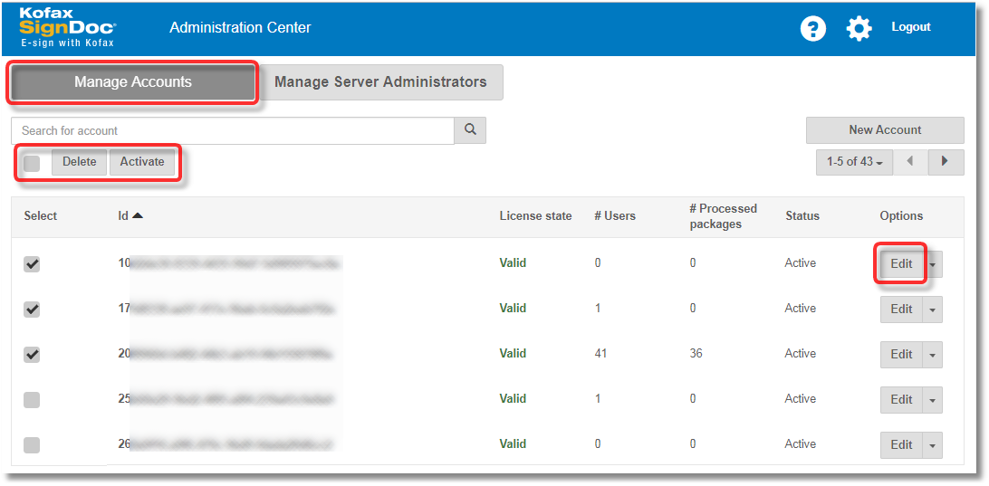This screenshot has height=486, width=989.
Task: Click the Kofax SignDoc logo
Action: (68, 27)
